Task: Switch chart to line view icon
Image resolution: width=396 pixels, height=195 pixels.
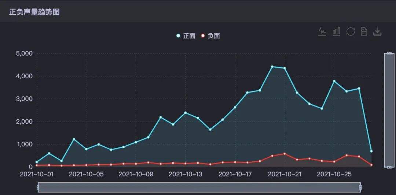Action: (322, 32)
